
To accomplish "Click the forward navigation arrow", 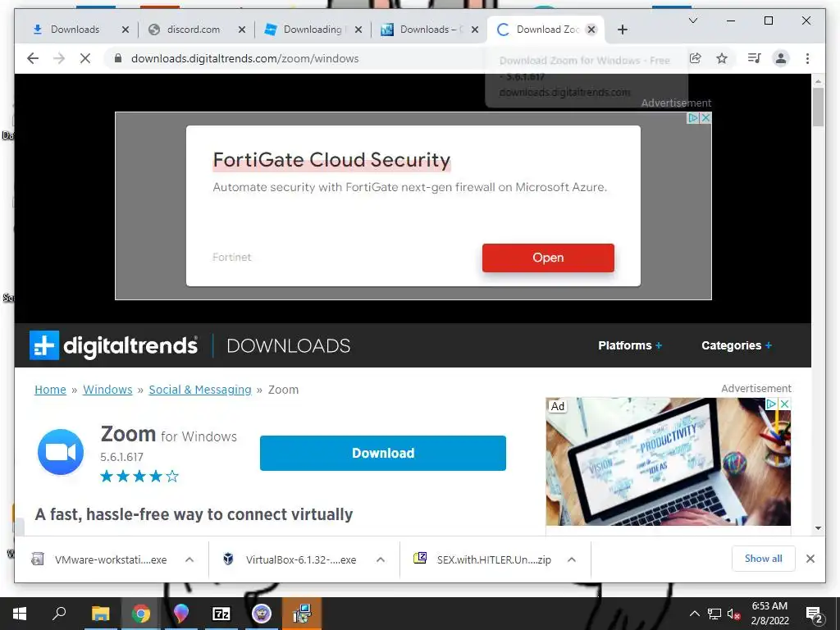I will point(59,58).
